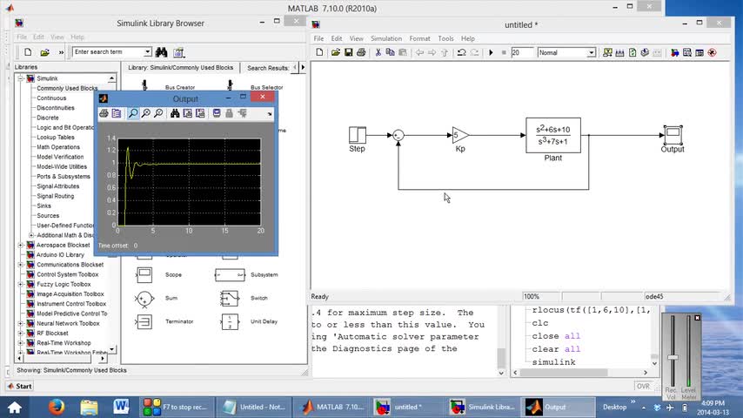Select Continuous in the Libraries tree

(x=51, y=98)
